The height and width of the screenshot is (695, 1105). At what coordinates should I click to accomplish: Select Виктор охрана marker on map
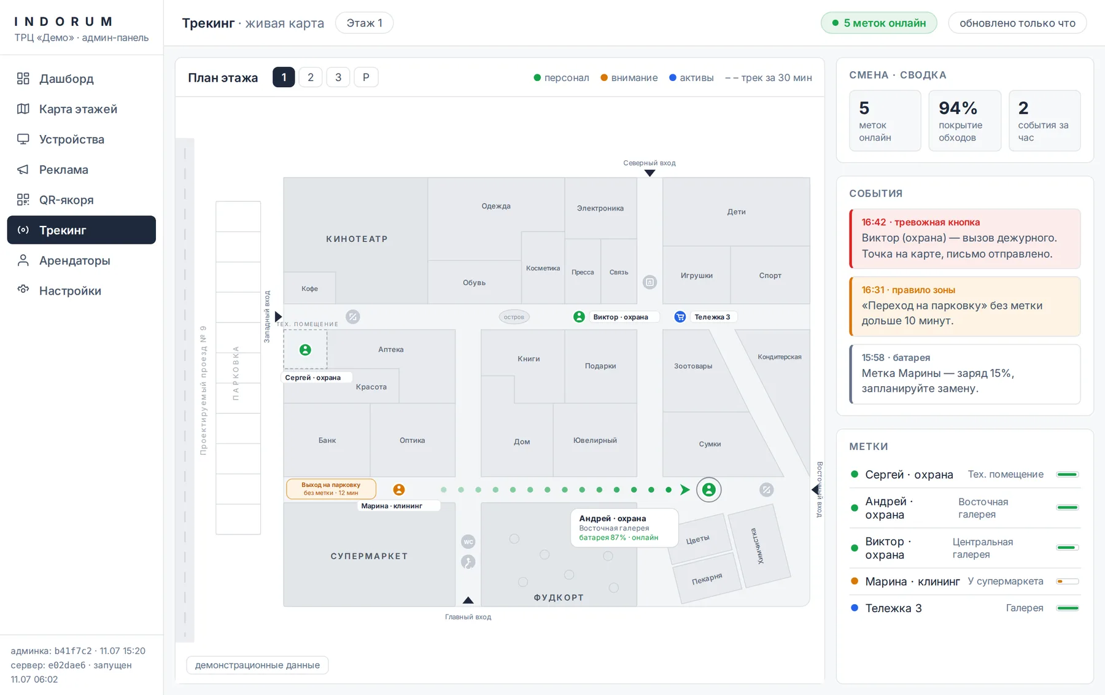(x=579, y=317)
